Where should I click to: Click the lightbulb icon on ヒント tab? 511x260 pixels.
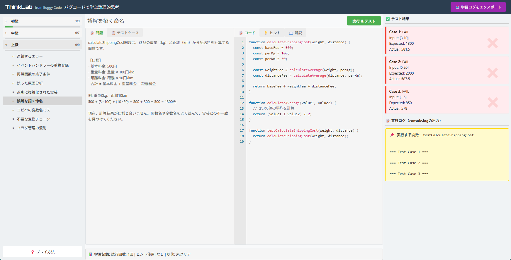point(266,33)
